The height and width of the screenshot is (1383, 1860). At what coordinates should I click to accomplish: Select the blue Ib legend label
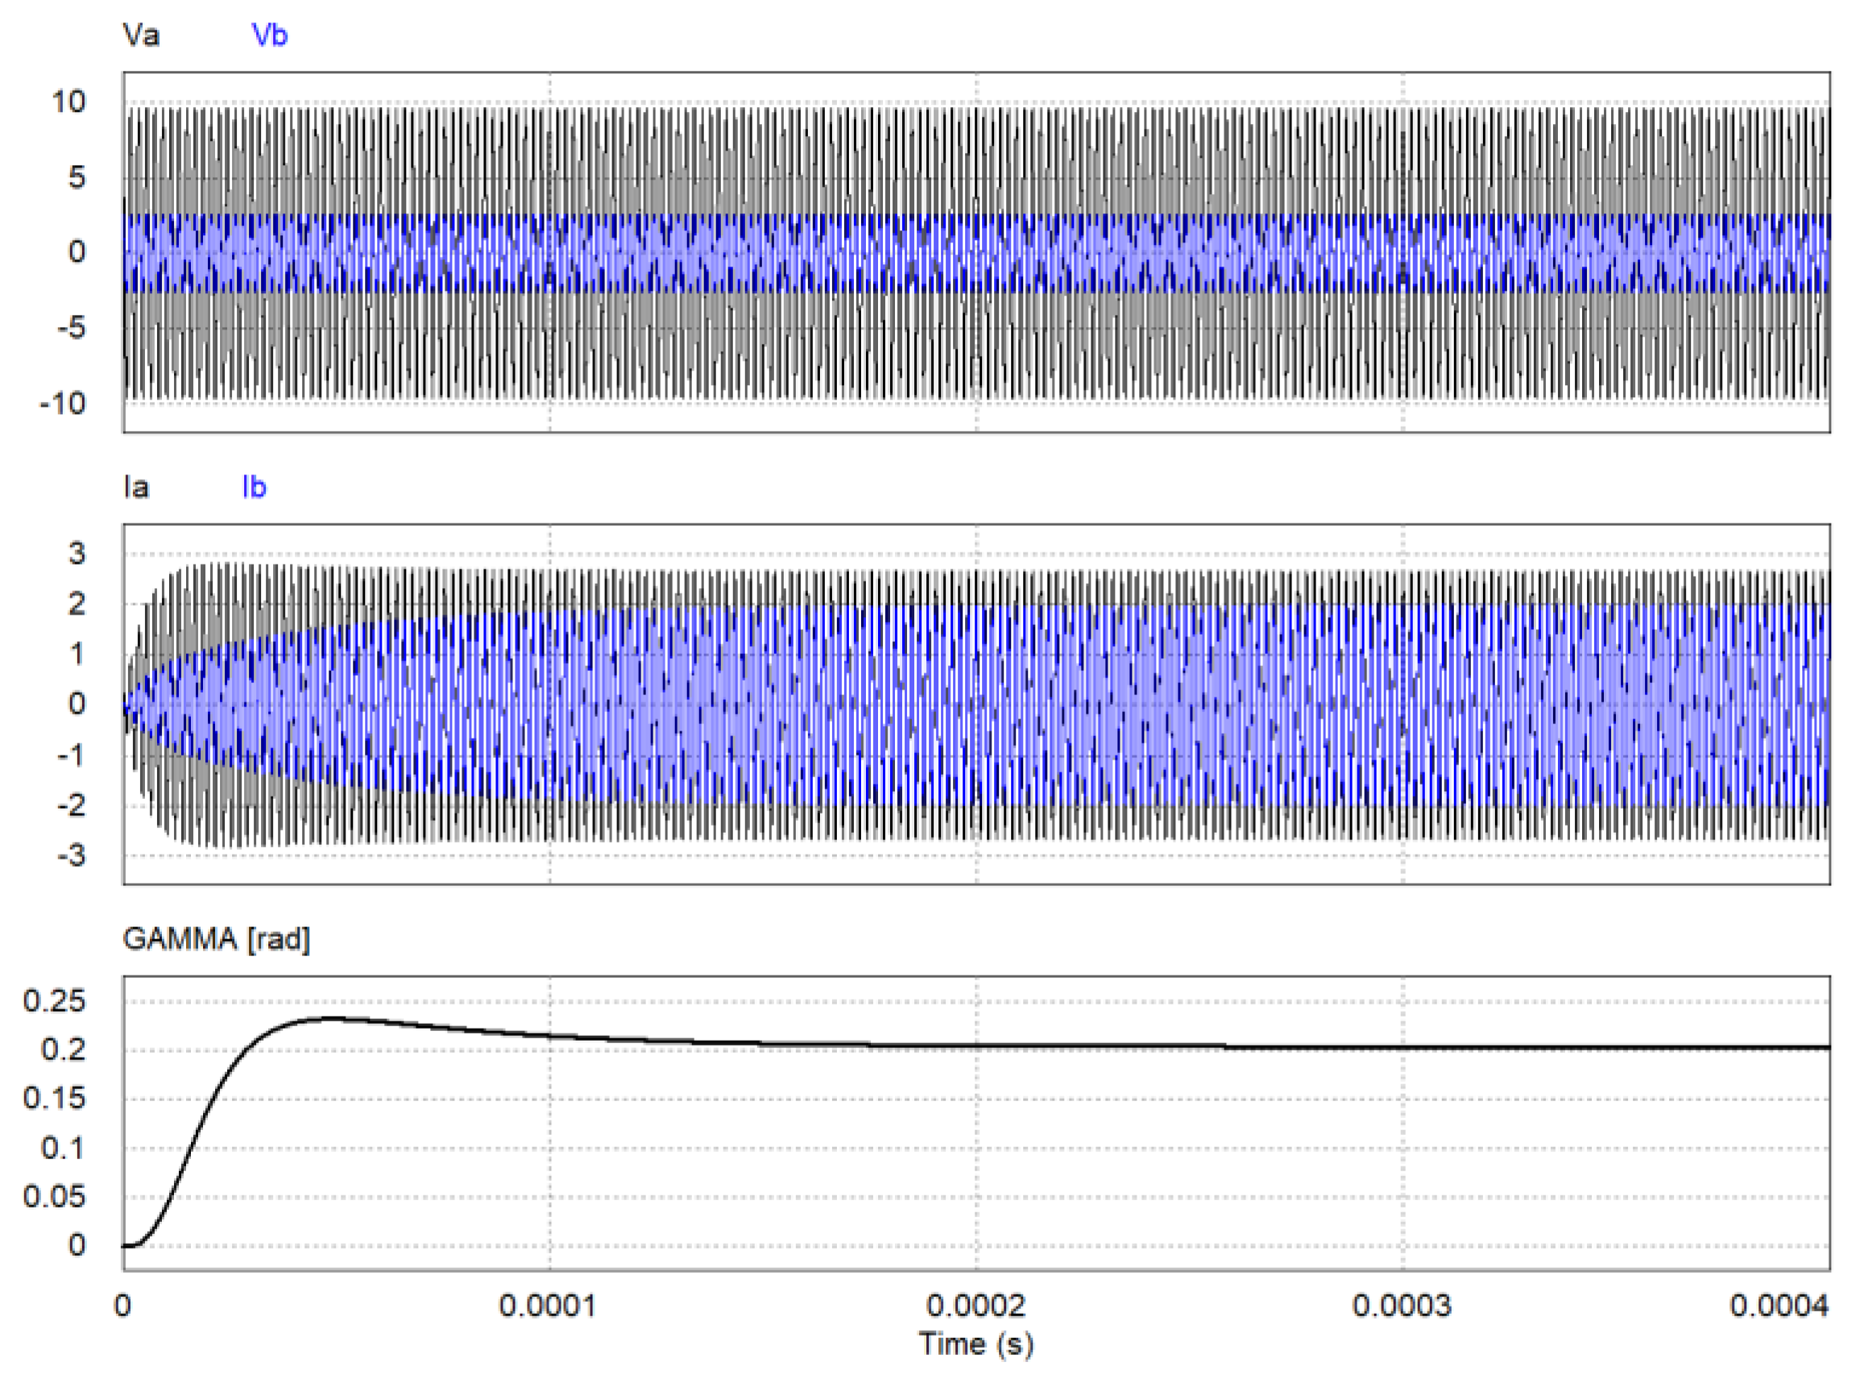point(254,487)
